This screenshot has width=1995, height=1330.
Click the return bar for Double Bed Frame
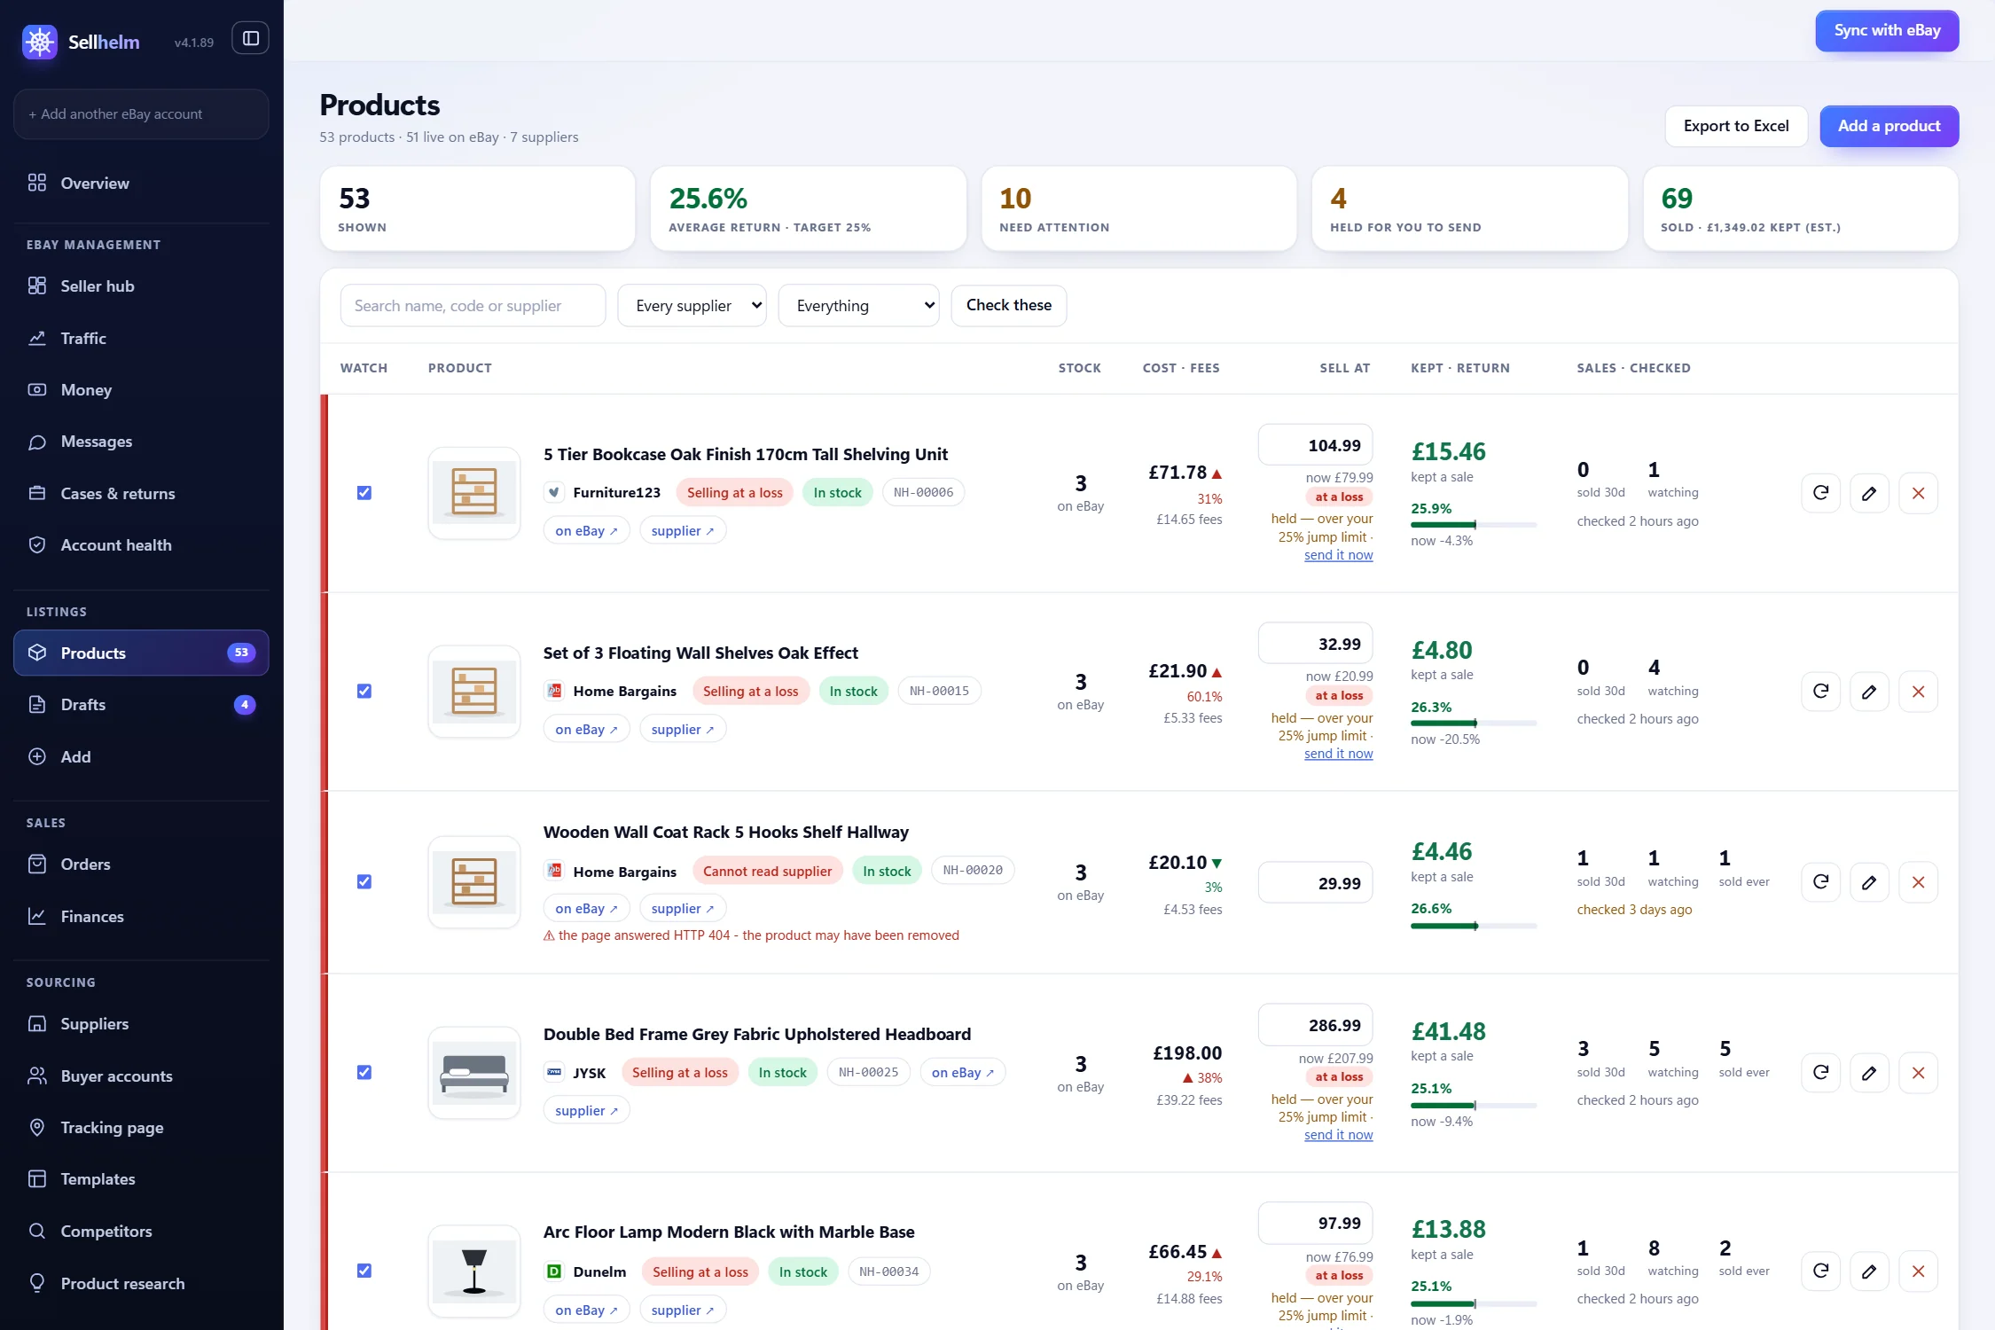[1474, 1106]
